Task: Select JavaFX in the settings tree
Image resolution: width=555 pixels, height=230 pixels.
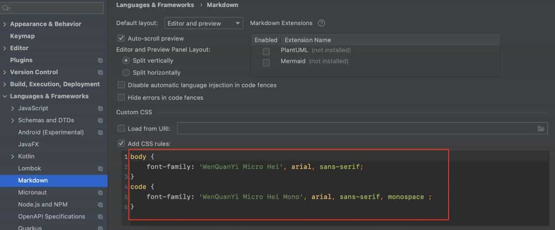Action: pos(28,144)
